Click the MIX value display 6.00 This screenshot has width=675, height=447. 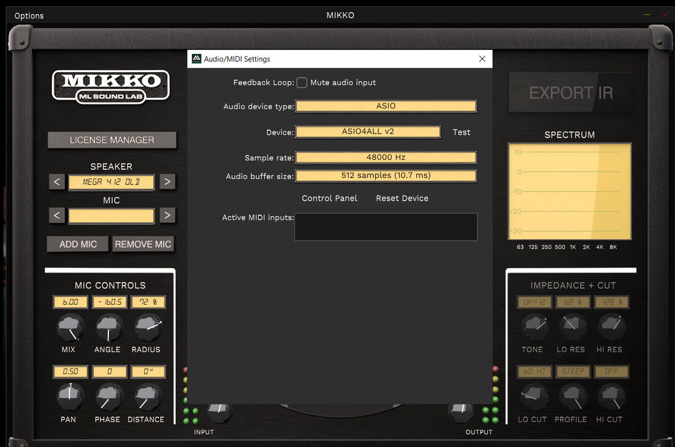tap(70, 302)
